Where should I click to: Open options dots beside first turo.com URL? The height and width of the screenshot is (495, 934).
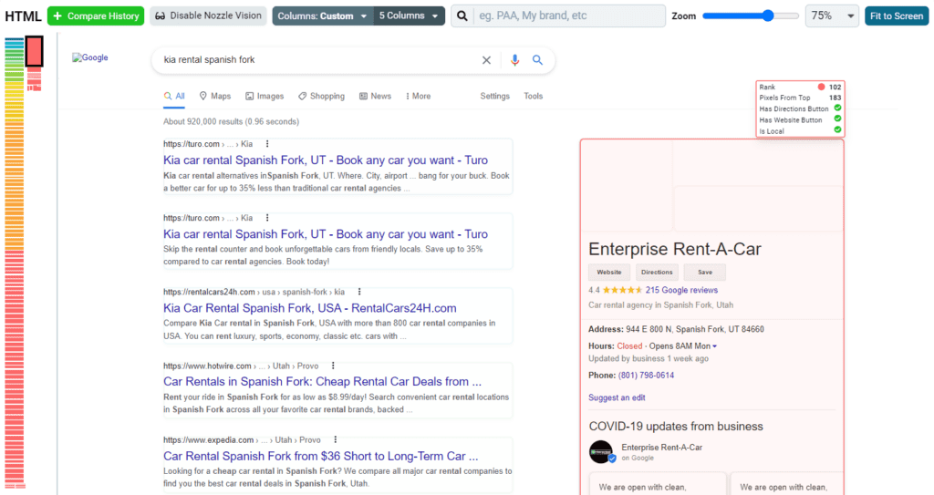(x=267, y=144)
